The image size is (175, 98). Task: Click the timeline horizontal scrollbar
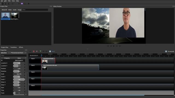click(93, 95)
